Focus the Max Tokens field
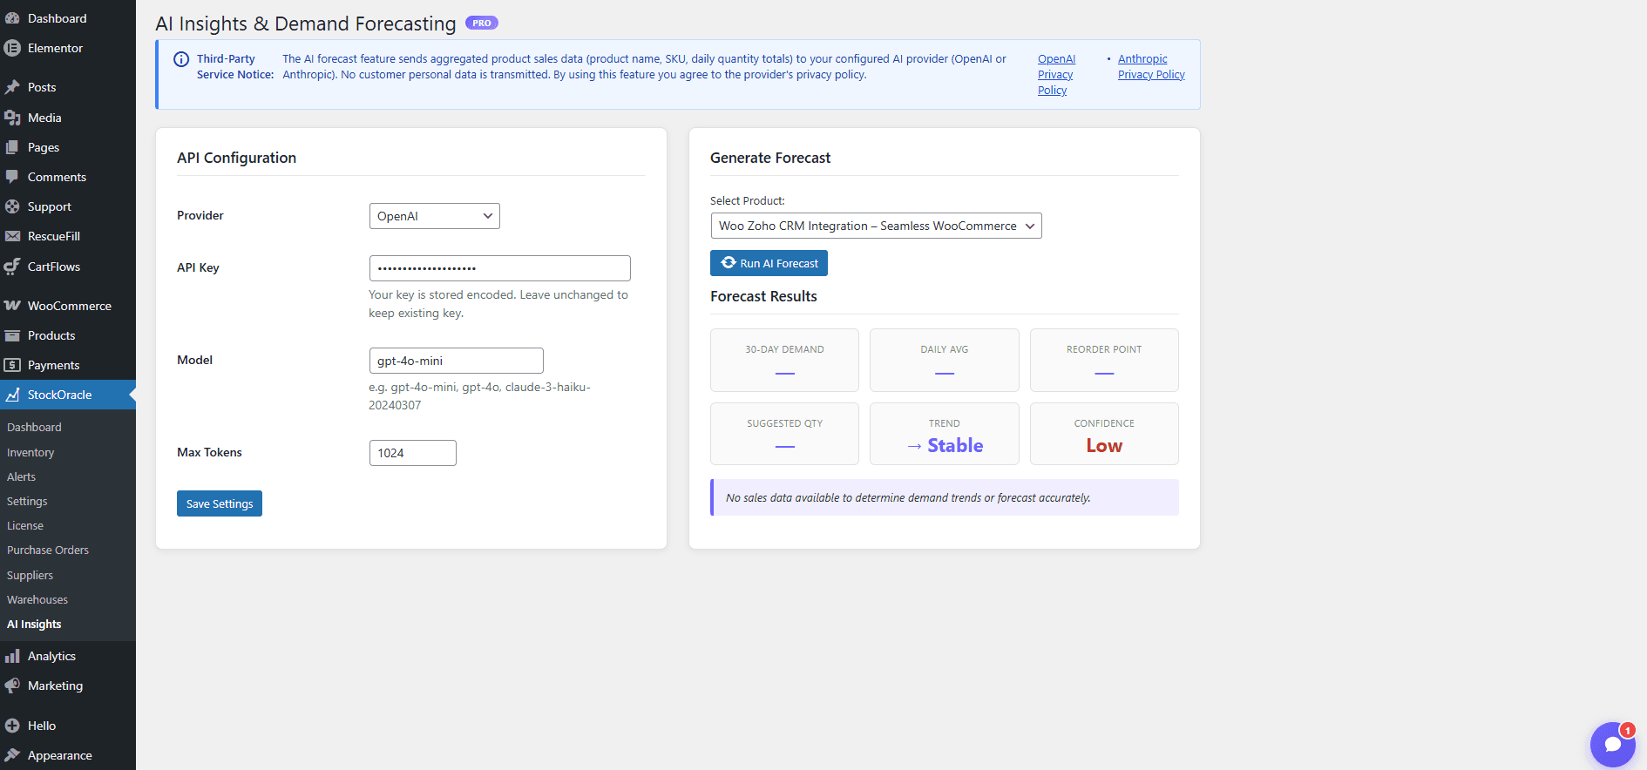 [413, 453]
